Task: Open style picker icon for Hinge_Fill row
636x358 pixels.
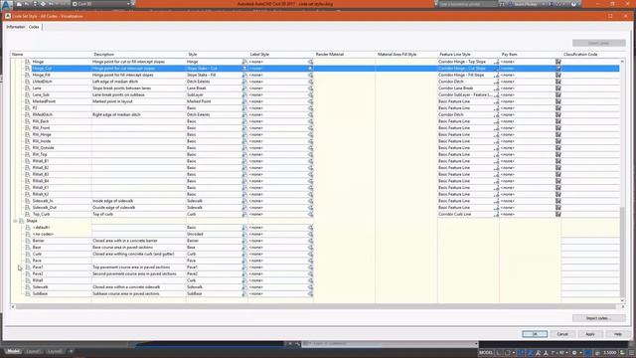Action: point(244,76)
